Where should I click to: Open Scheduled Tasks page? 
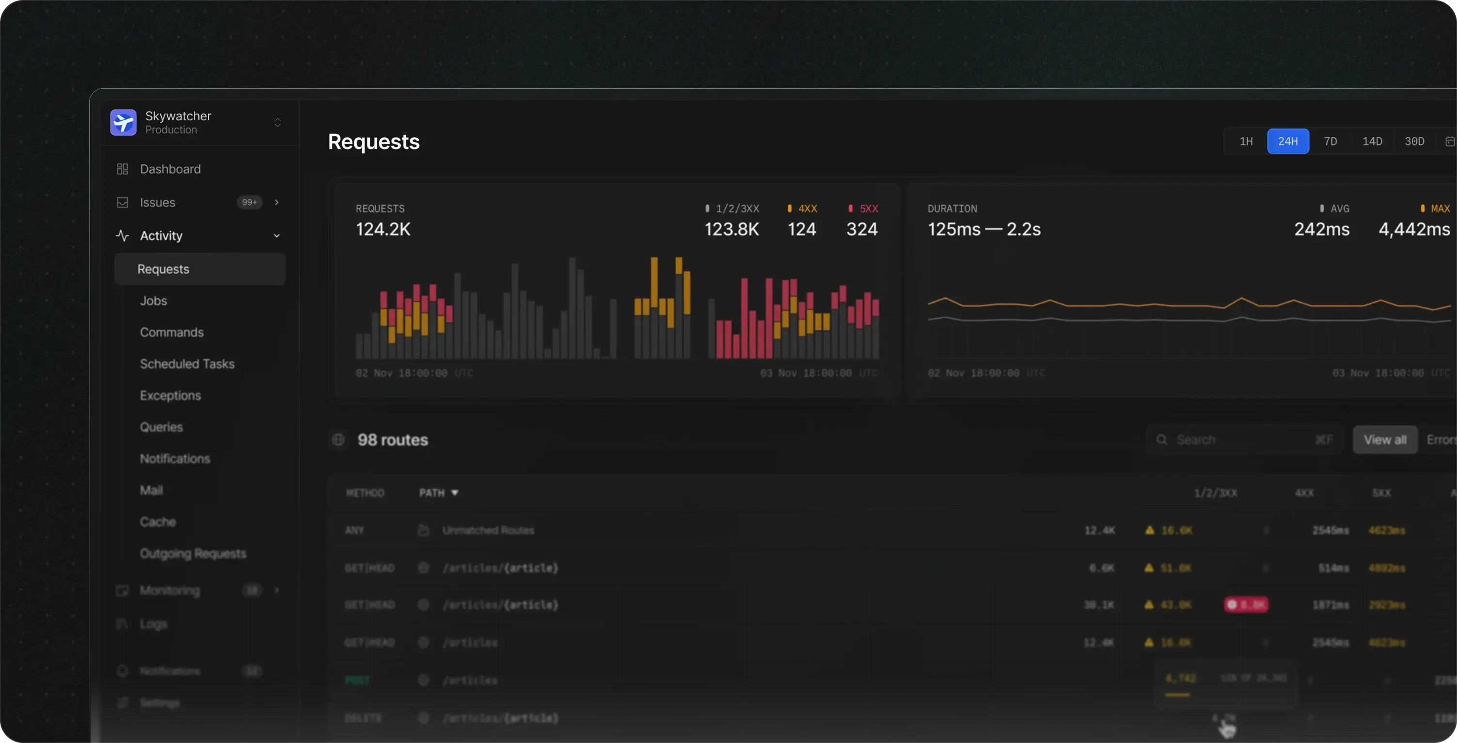[x=187, y=364]
